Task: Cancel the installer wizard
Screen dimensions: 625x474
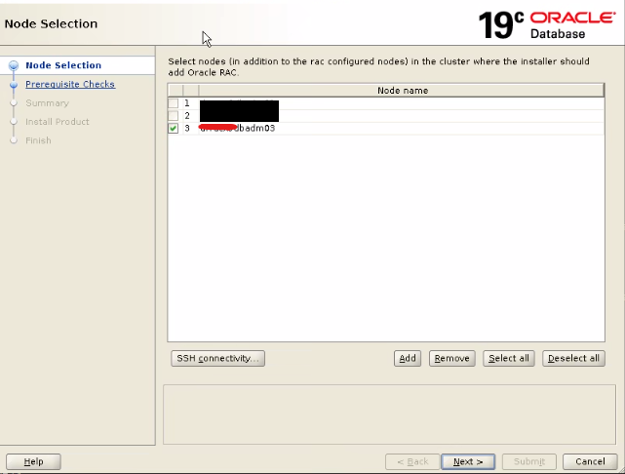Action: [x=590, y=461]
